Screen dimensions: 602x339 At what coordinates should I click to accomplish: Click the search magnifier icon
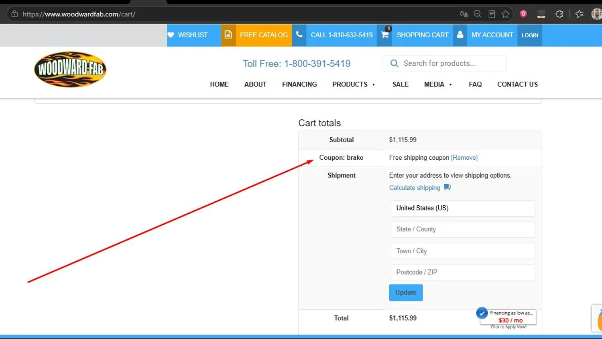(x=395, y=63)
